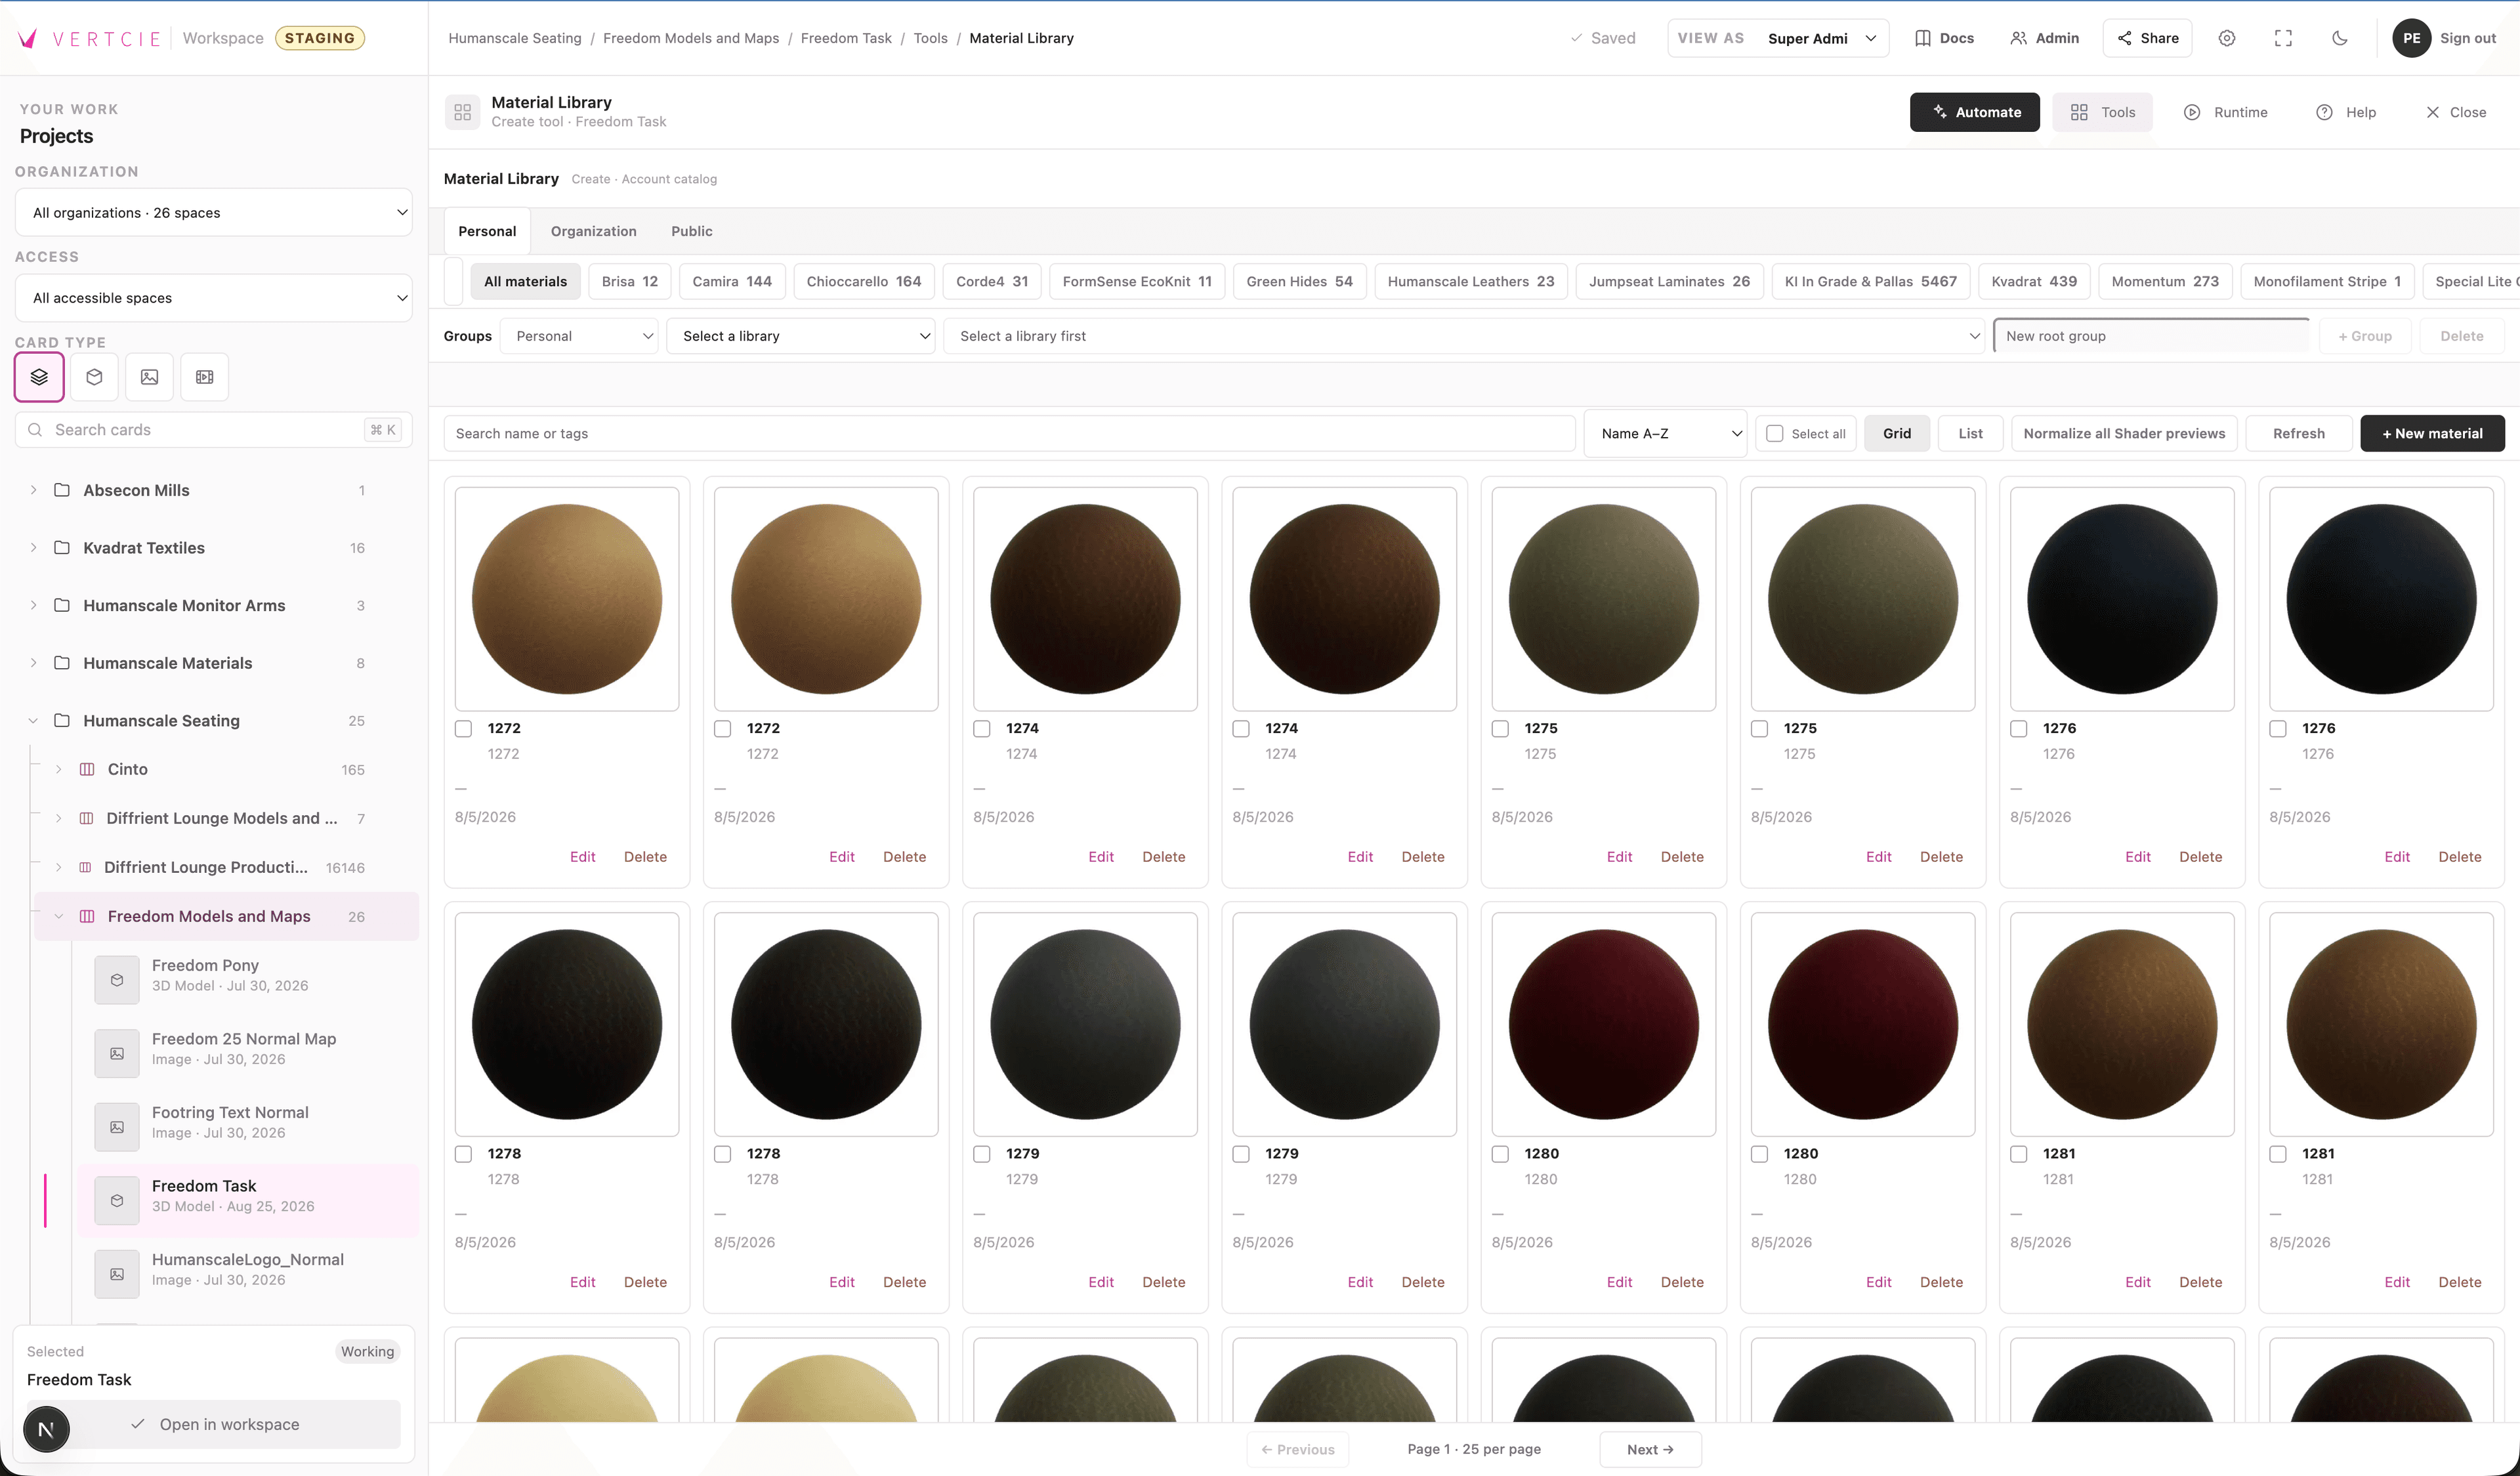Click the Kvadrat Textiles folder icon
Screen dimensions: 2520x1476
coord(62,548)
